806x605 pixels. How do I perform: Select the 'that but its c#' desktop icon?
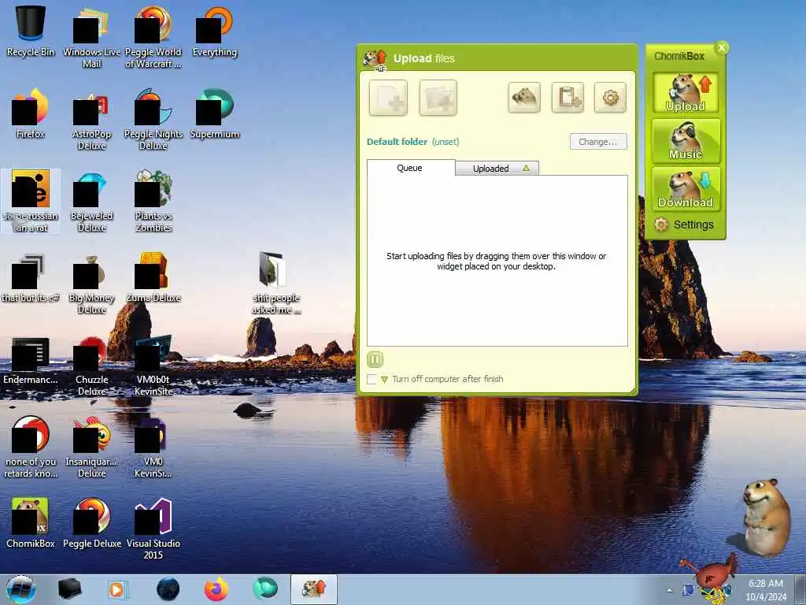tap(31, 277)
